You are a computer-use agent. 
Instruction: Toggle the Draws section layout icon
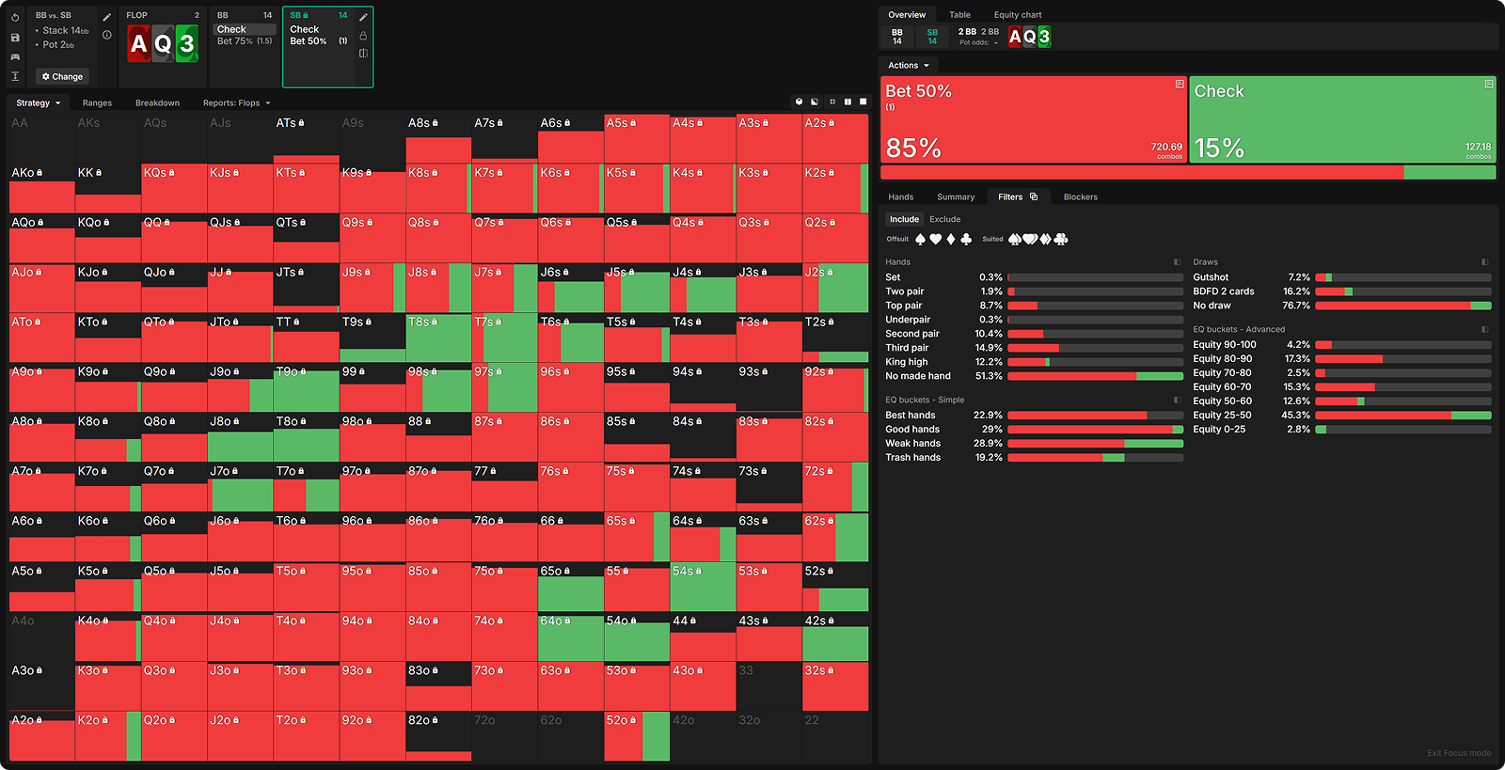click(1484, 262)
